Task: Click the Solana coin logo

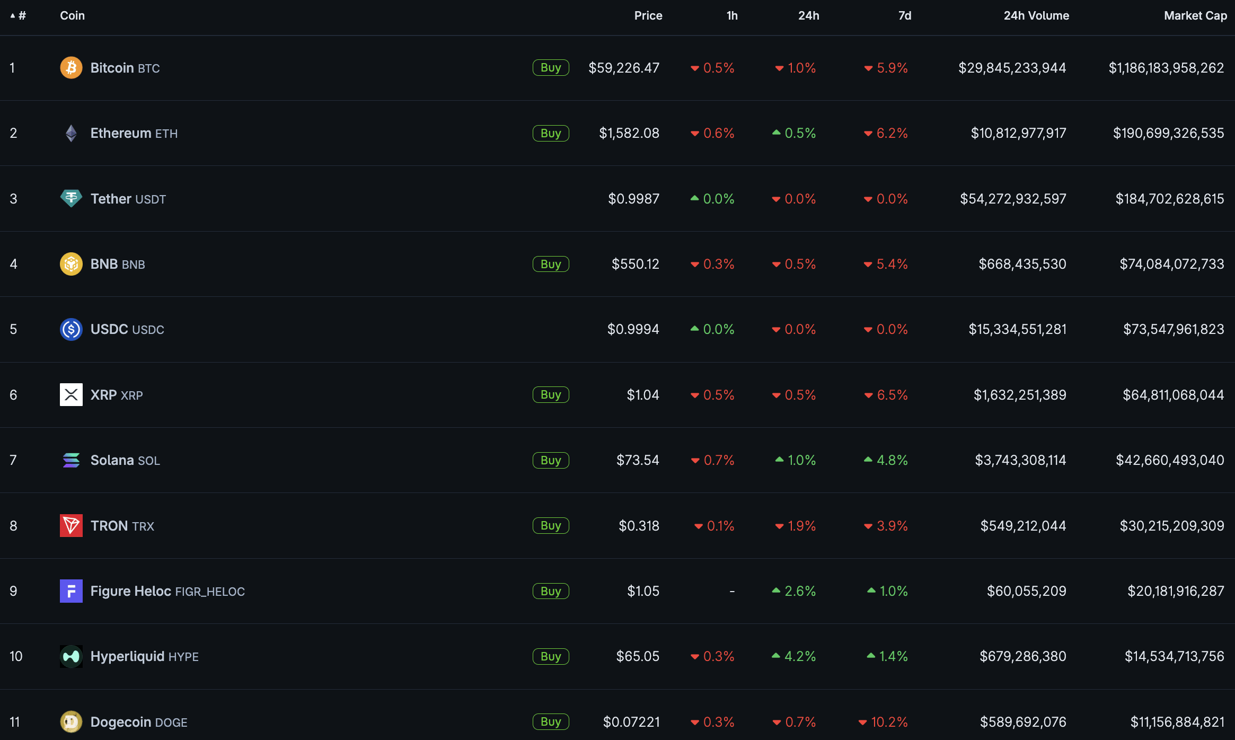Action: 71,460
